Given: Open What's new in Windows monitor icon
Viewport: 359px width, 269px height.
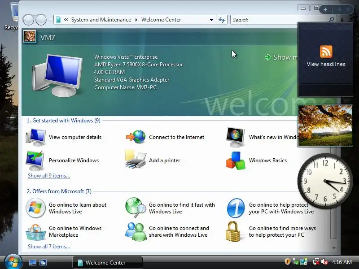Looking at the screenshot, I should [235, 137].
